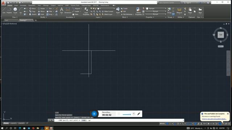Screen dimensions: 232x130
Task: Click Sign In button in title bar
Action: (x=187, y=3)
